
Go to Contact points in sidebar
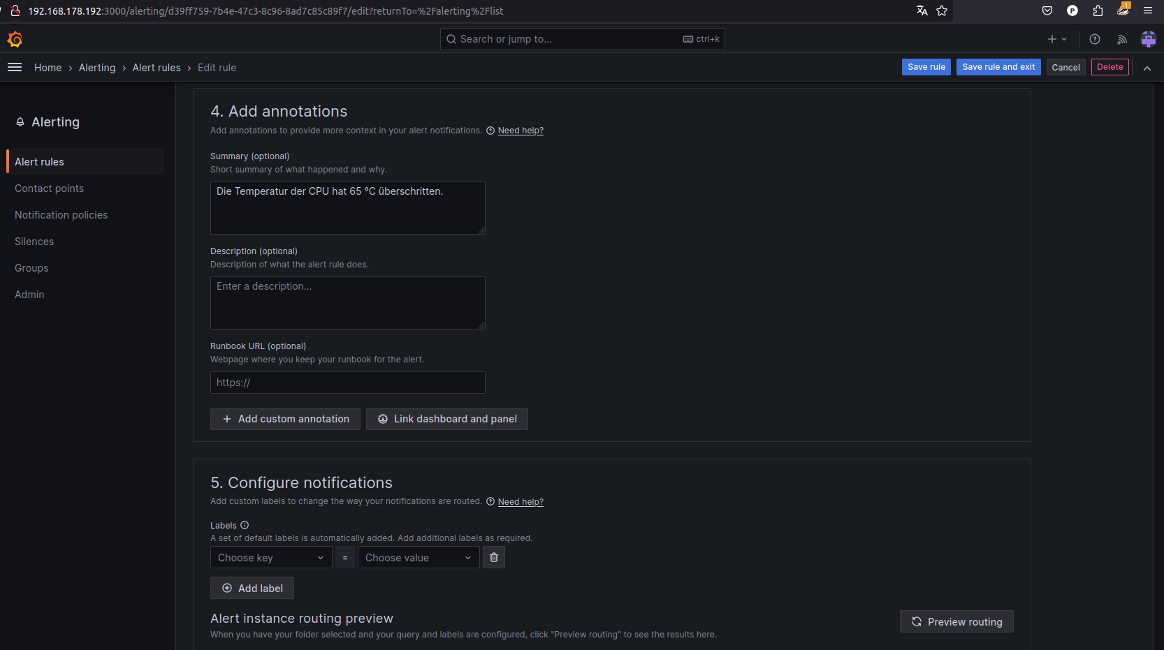49,189
